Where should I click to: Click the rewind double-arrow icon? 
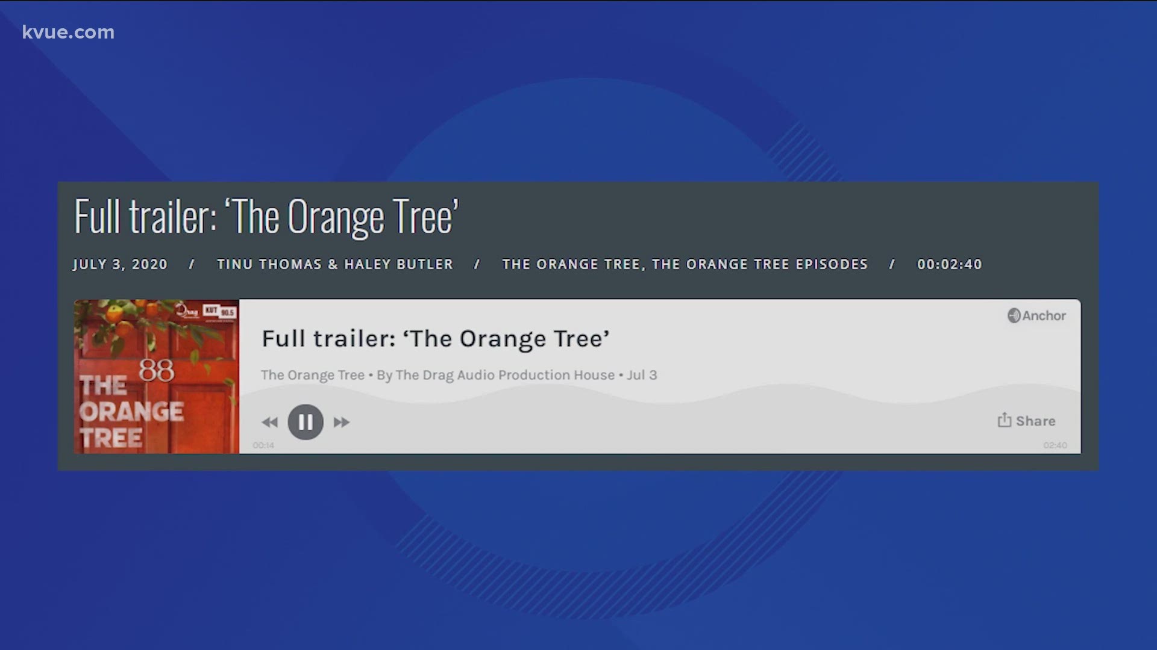tap(269, 422)
